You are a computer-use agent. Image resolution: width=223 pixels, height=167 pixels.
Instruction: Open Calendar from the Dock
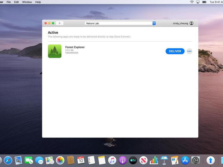coord(81,160)
